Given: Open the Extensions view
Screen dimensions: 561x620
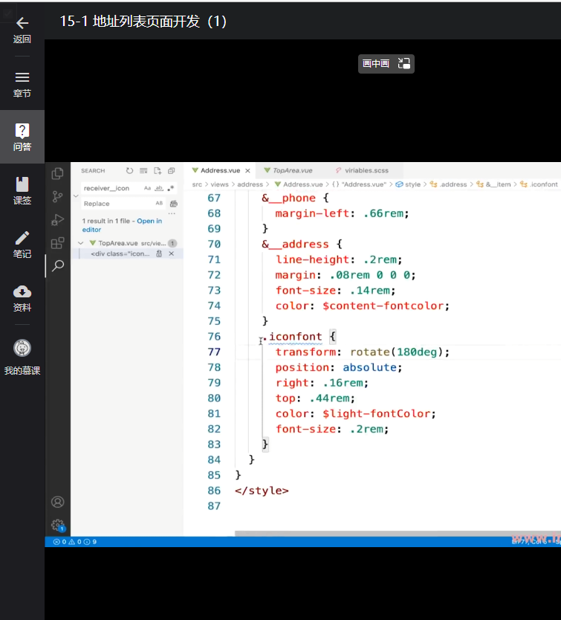Looking at the screenshot, I should pyautogui.click(x=58, y=242).
